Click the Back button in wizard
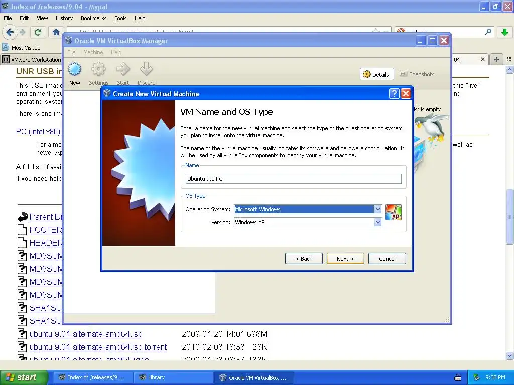This screenshot has width=514, height=385. click(x=304, y=259)
